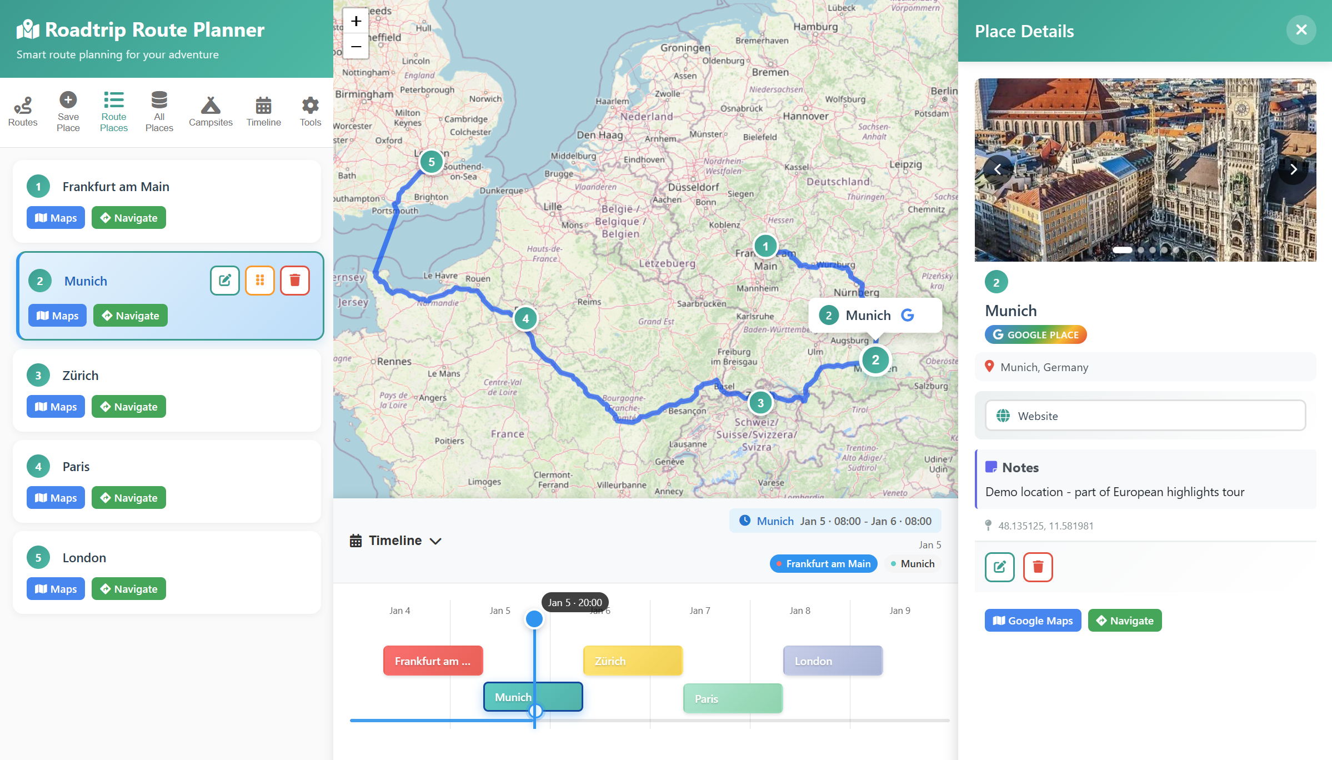
Task: View previous photo using the left arrow
Action: point(997,169)
